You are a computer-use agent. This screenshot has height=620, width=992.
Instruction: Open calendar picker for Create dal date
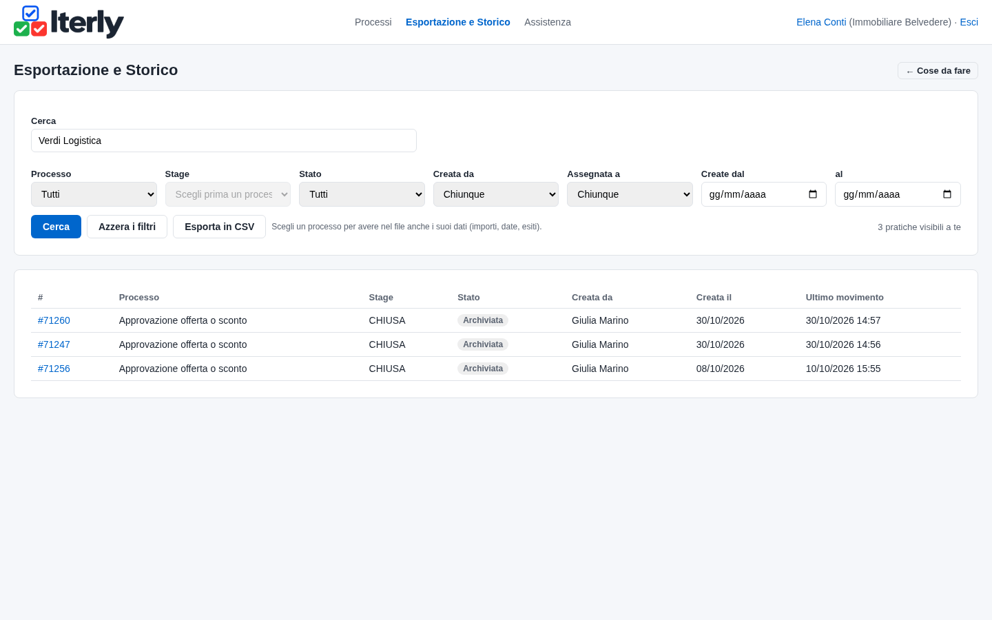point(813,194)
